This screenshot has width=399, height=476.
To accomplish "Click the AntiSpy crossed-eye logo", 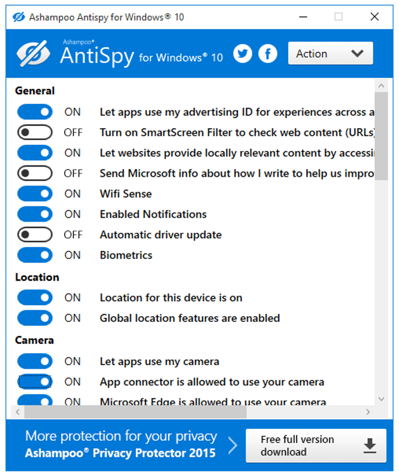I will 33,54.
